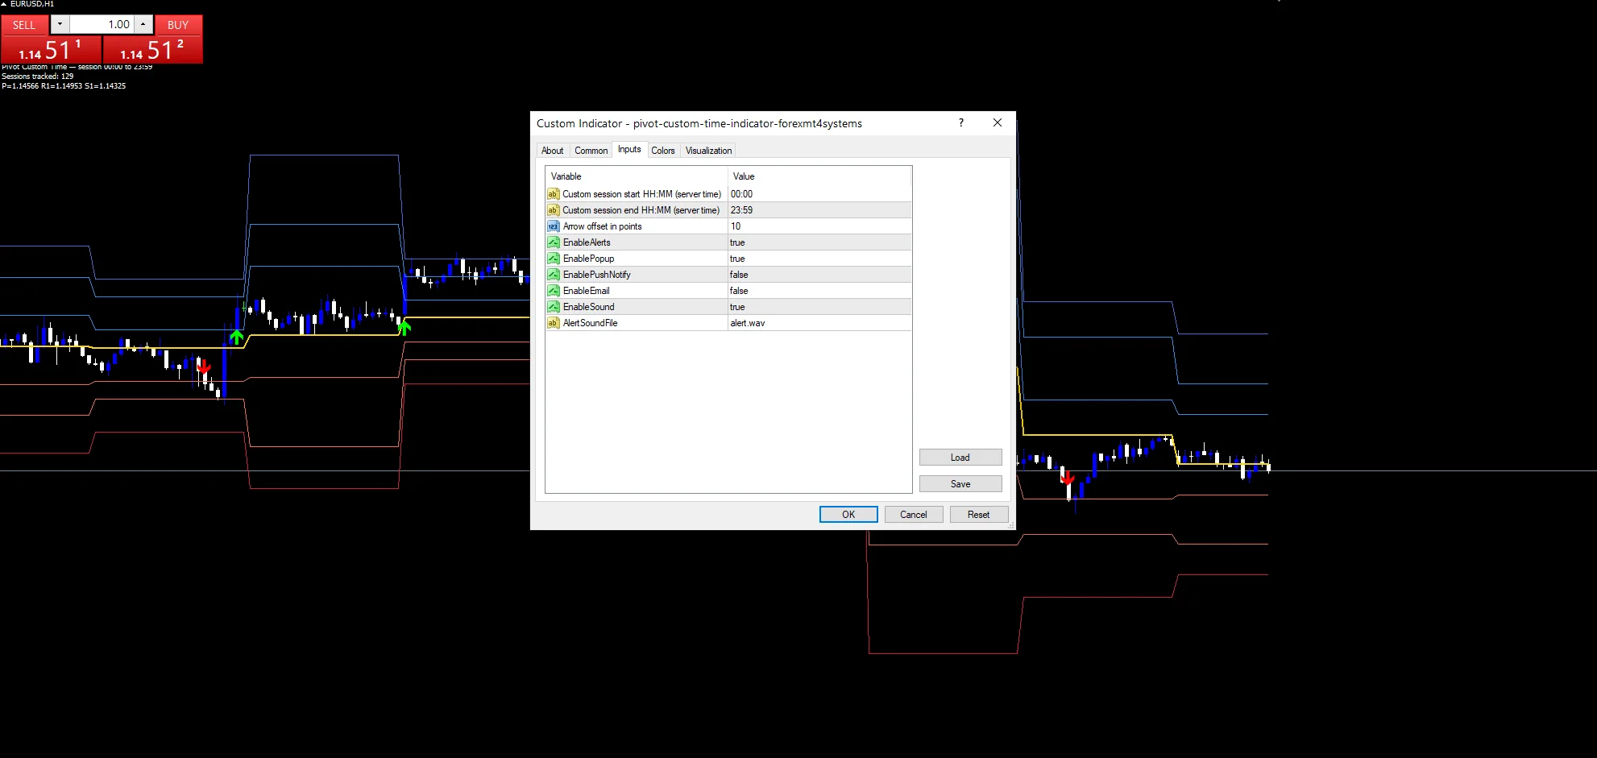Confirm settings with the OK button
Screen dimensions: 1597x758
[848, 515]
